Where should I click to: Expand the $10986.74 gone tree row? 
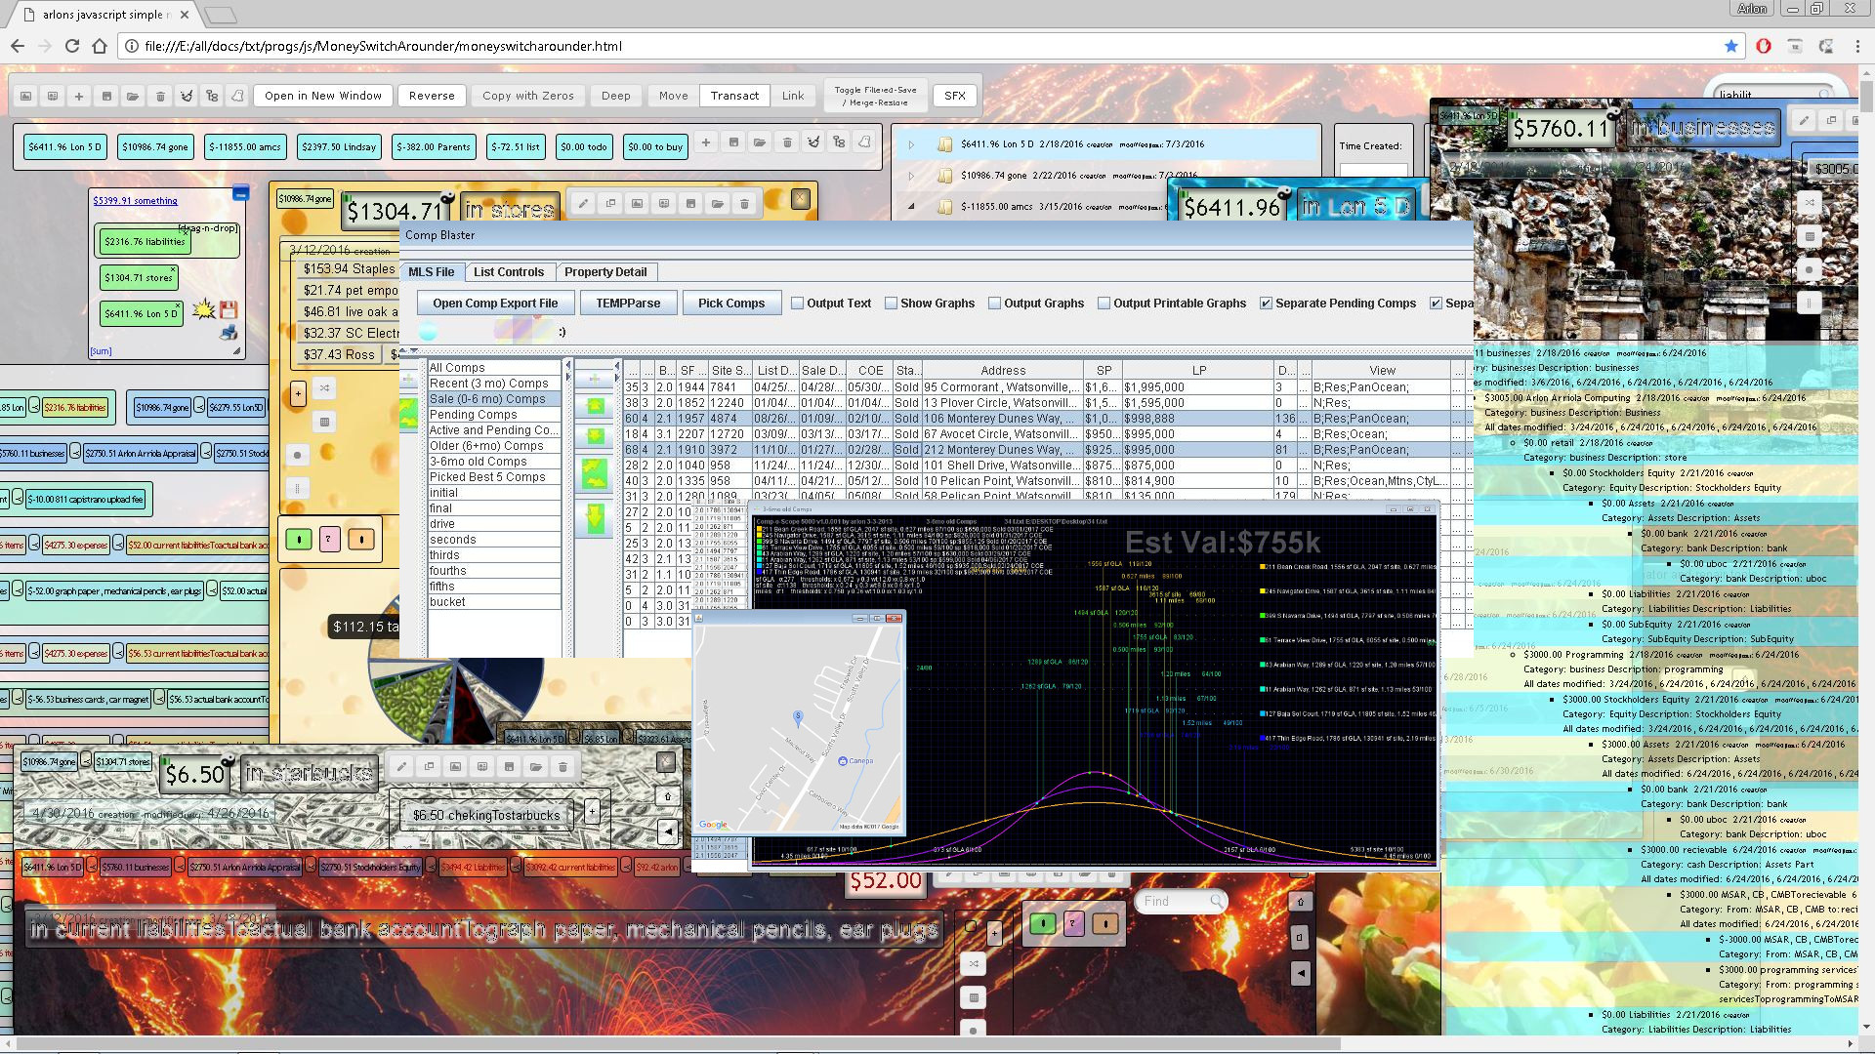click(911, 176)
